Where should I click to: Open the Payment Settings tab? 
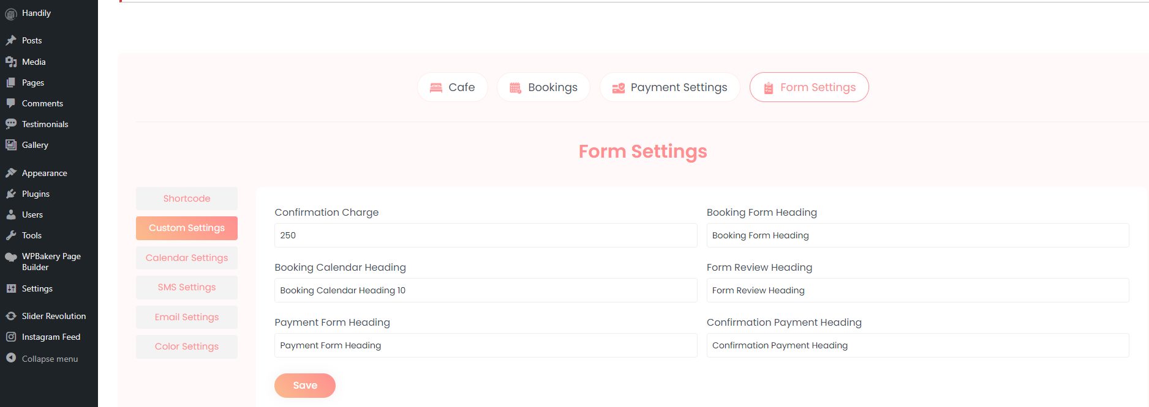click(669, 87)
